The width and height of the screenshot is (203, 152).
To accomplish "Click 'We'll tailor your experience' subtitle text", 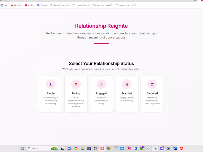I will 101,69.
